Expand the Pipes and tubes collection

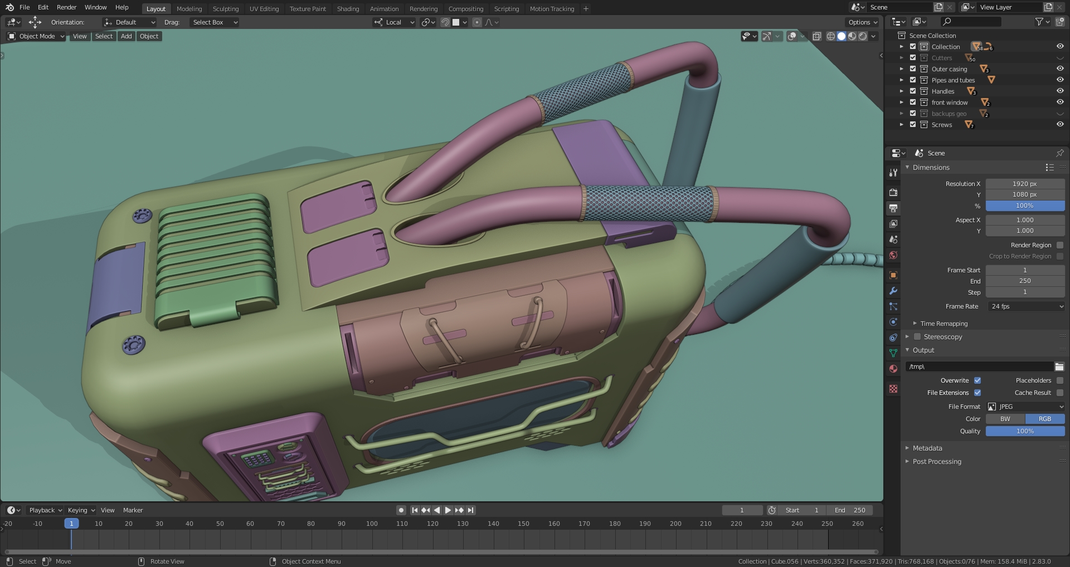click(x=902, y=80)
